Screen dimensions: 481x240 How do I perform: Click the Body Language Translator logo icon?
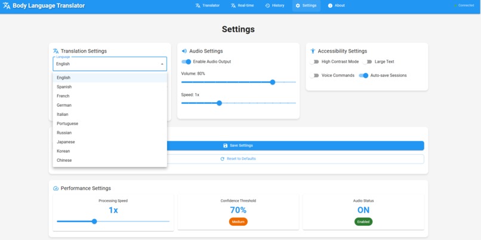pyautogui.click(x=7, y=5)
